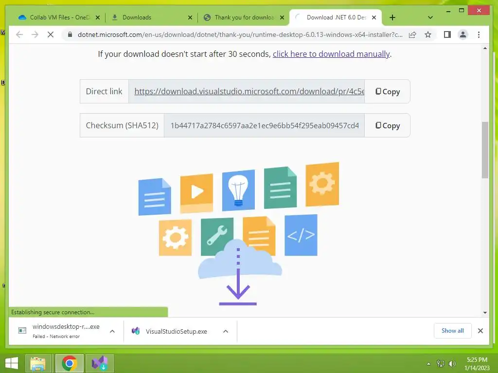Close the Collab VM Files tab

[x=98, y=18]
